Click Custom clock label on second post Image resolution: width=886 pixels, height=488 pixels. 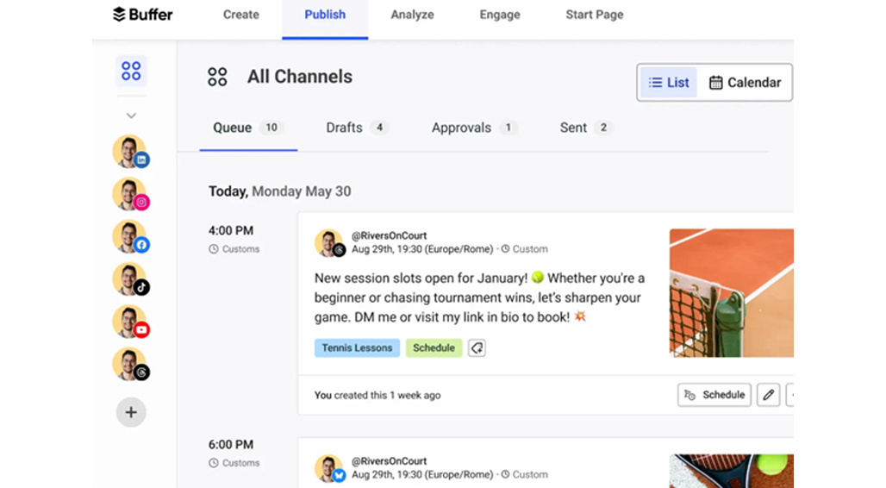click(524, 474)
